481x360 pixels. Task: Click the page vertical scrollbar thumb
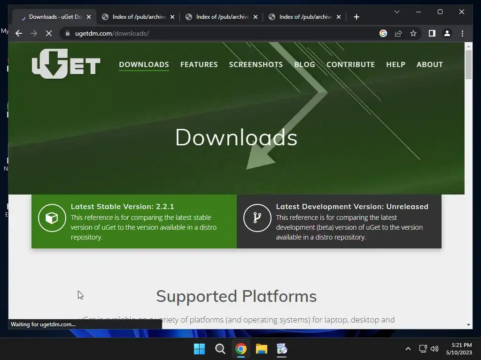click(468, 64)
